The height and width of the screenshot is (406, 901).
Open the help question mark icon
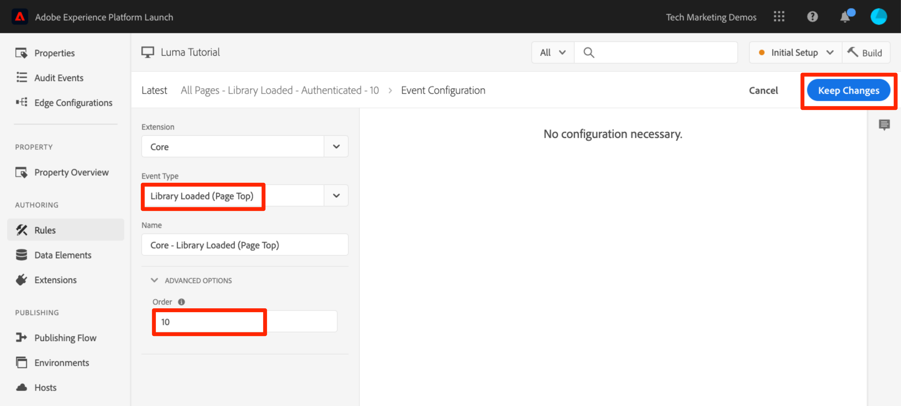pos(812,17)
